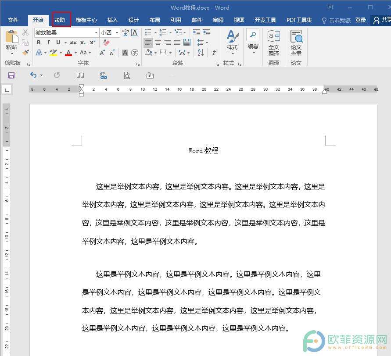The height and width of the screenshot is (356, 391).
Task: Apply the red font color swatch
Action: [x=68, y=53]
